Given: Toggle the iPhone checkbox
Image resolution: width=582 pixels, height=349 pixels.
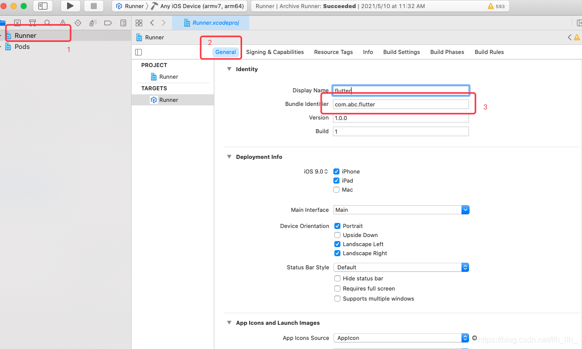Looking at the screenshot, I should click(x=336, y=171).
